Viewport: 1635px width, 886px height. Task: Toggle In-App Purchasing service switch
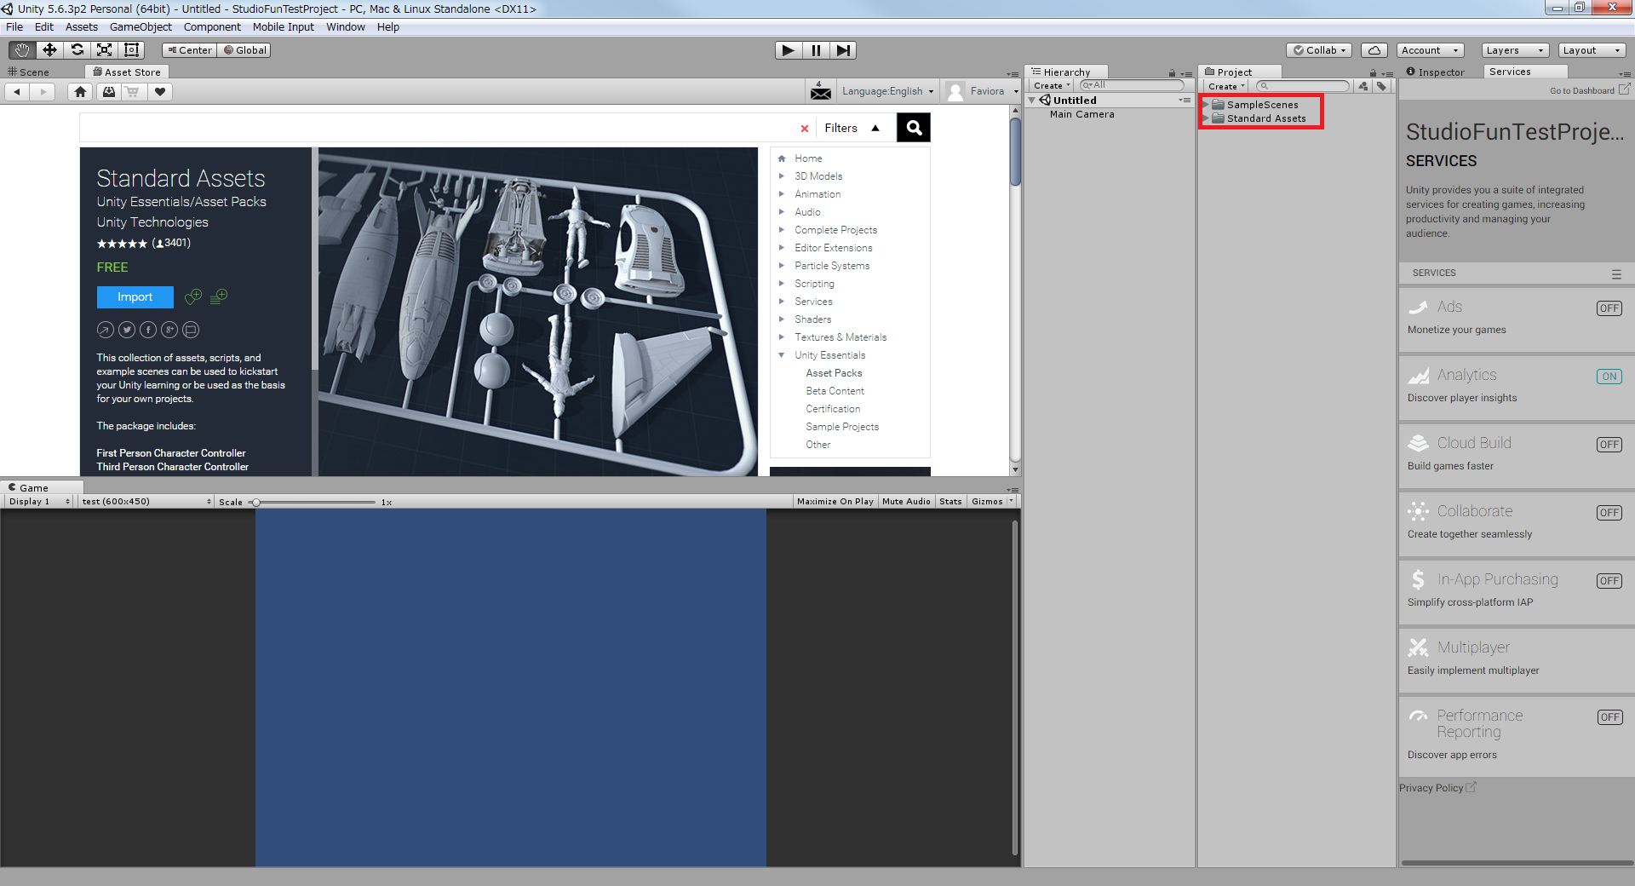pyautogui.click(x=1609, y=581)
